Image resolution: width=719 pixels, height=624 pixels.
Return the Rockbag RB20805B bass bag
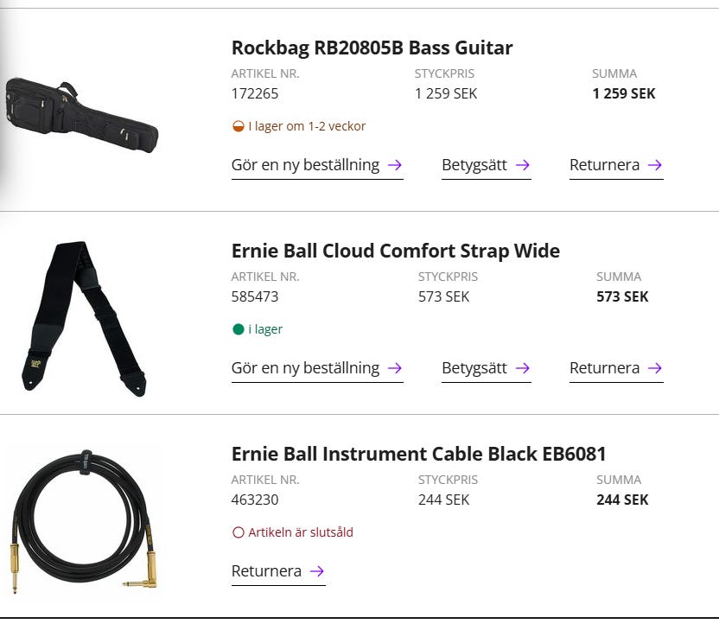point(604,165)
